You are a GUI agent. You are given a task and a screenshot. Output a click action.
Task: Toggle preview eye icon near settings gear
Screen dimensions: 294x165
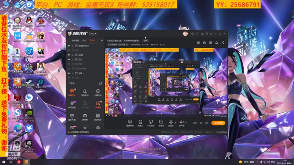click(x=201, y=123)
